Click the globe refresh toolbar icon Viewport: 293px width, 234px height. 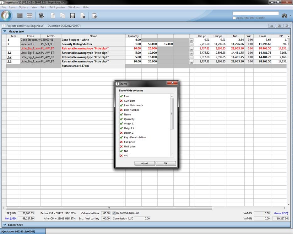[41, 16]
